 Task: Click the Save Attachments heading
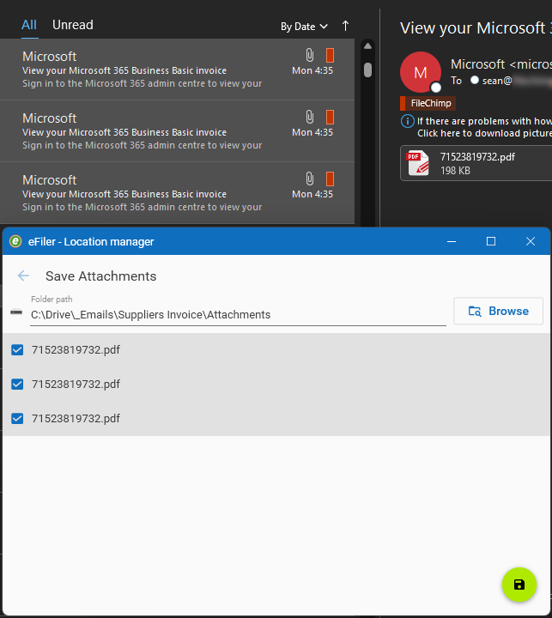click(x=101, y=276)
